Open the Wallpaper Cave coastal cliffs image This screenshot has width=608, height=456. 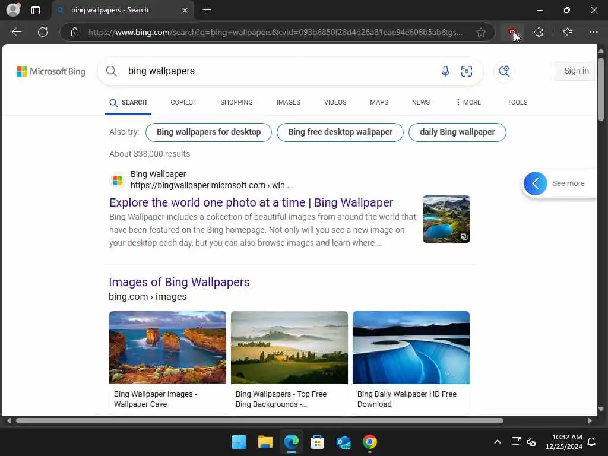(x=167, y=347)
